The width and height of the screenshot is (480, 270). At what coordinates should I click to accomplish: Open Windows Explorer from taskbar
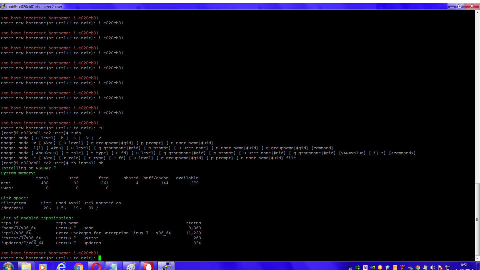click(x=26, y=266)
